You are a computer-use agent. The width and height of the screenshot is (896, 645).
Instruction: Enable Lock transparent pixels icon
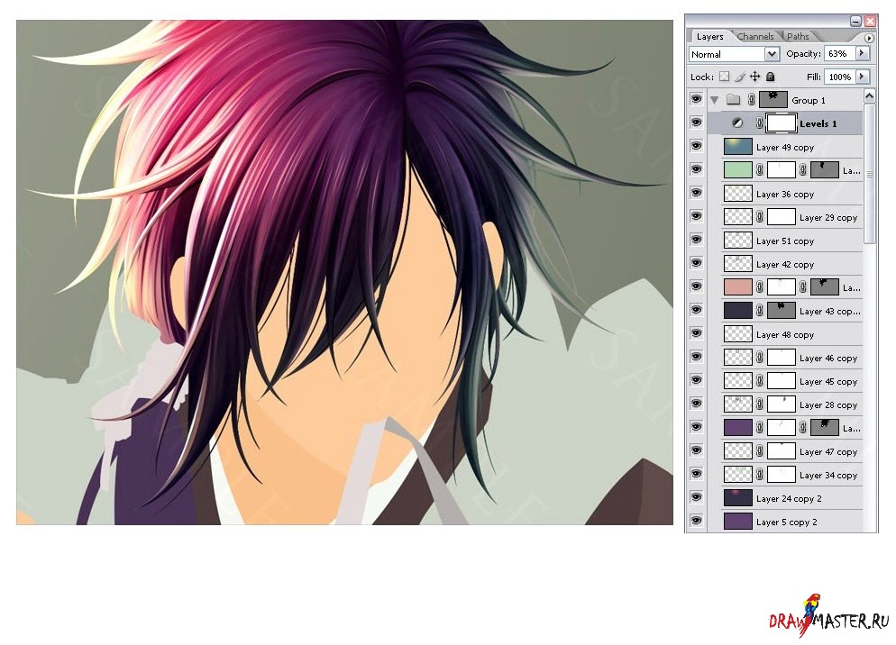[725, 77]
